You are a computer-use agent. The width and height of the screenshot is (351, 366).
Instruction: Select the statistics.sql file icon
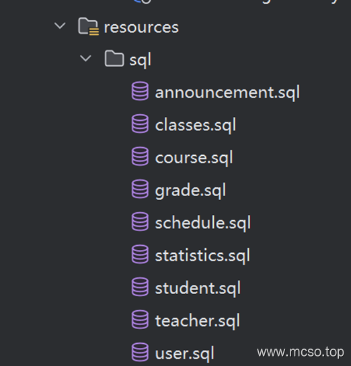click(x=140, y=255)
